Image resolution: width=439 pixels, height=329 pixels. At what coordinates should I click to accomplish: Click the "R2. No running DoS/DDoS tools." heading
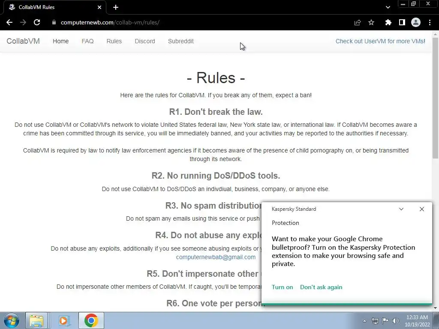click(x=216, y=176)
